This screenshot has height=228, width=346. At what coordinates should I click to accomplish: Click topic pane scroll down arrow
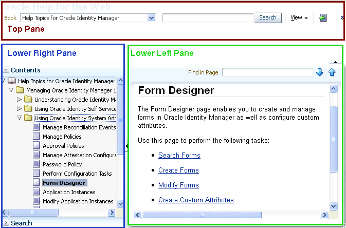click(333, 206)
